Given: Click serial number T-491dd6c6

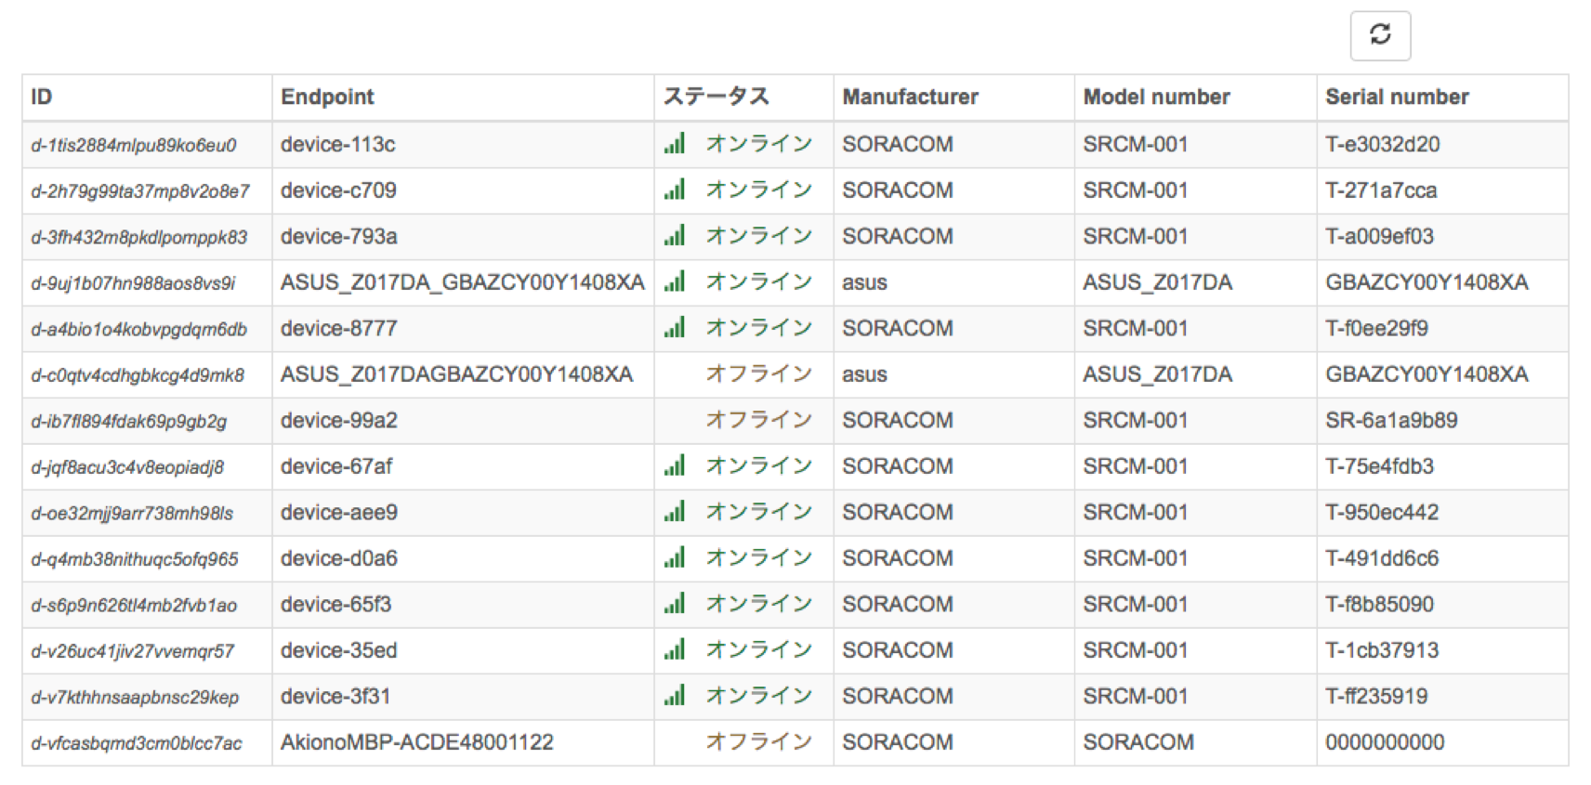Looking at the screenshot, I should [1382, 558].
